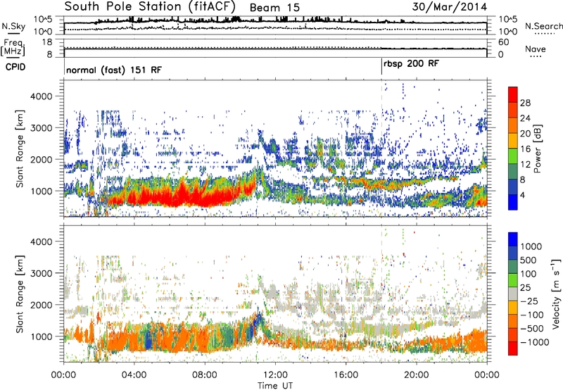The width and height of the screenshot is (563, 390).
Task: Click the light green 12-16 dB power swatch
Action: pos(513,156)
